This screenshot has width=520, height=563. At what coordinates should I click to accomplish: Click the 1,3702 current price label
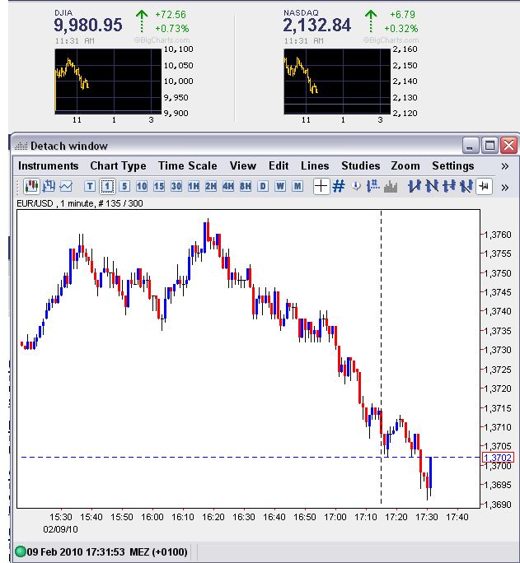pyautogui.click(x=498, y=458)
